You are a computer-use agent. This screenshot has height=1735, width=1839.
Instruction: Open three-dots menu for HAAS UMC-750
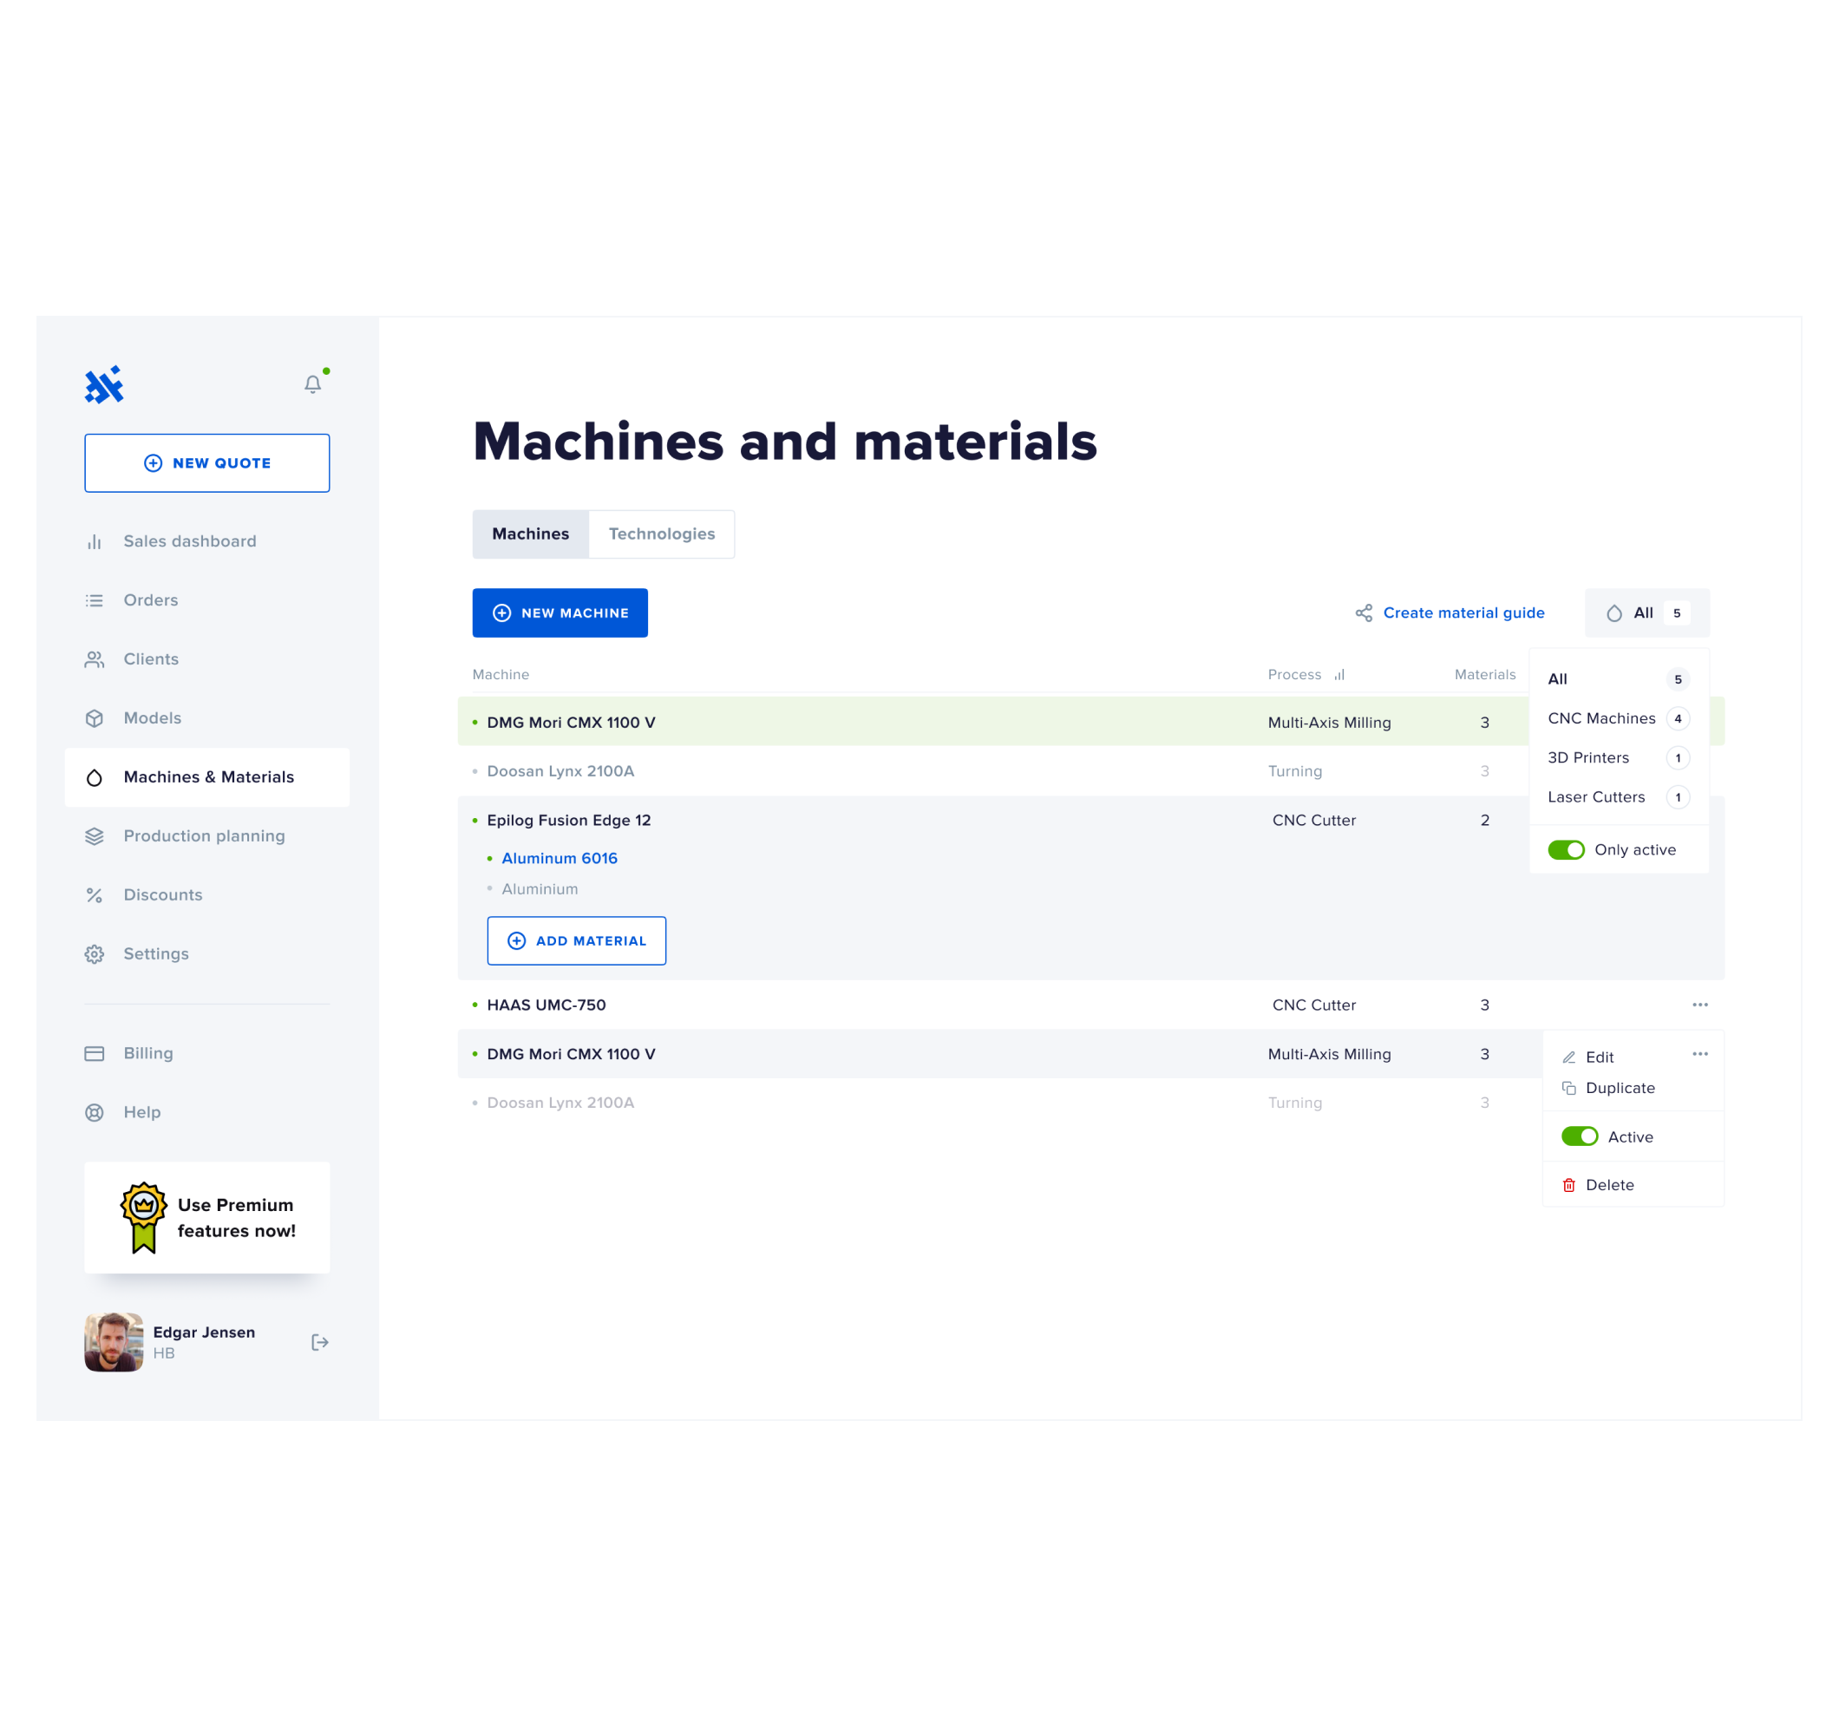(1699, 1004)
